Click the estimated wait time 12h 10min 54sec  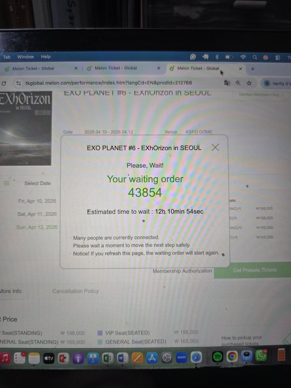coord(179,211)
